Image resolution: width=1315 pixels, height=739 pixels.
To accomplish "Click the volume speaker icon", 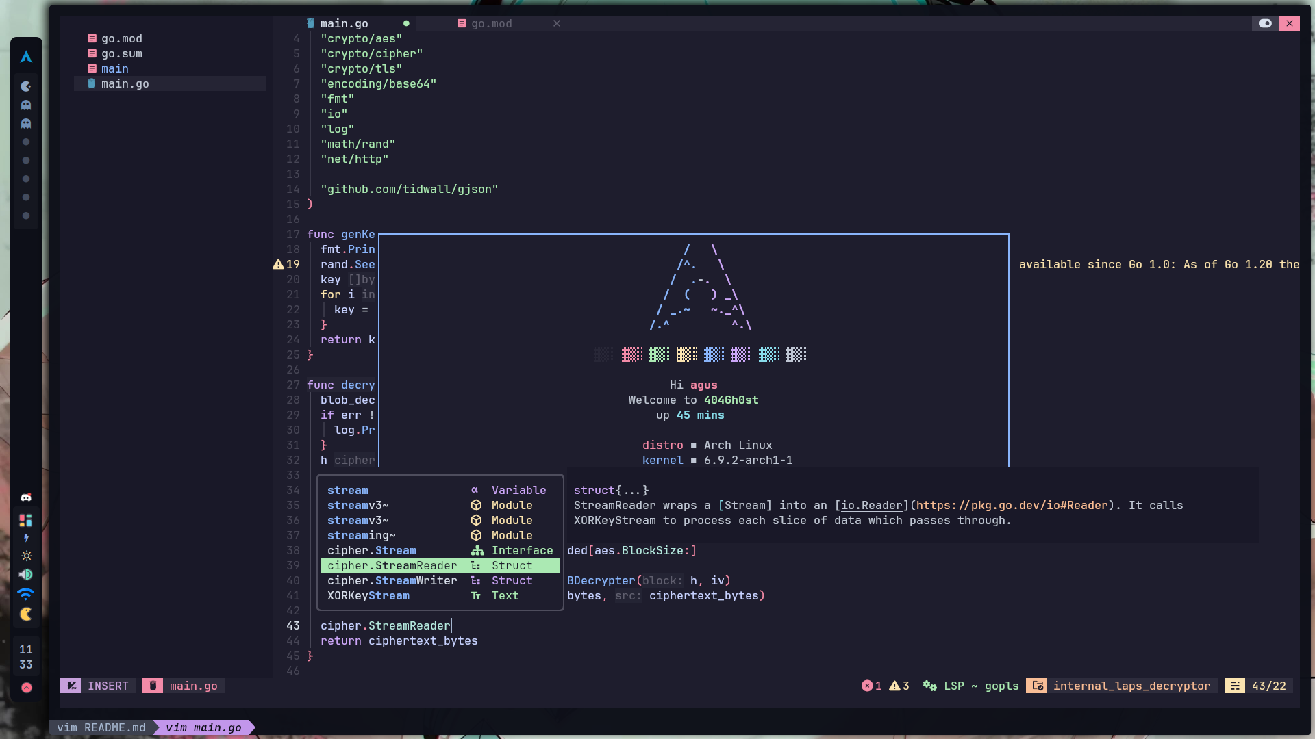I will pyautogui.click(x=26, y=574).
